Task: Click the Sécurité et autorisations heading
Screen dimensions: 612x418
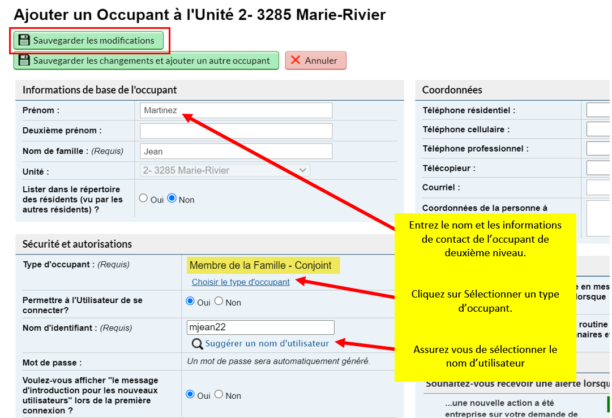Action: (x=78, y=244)
